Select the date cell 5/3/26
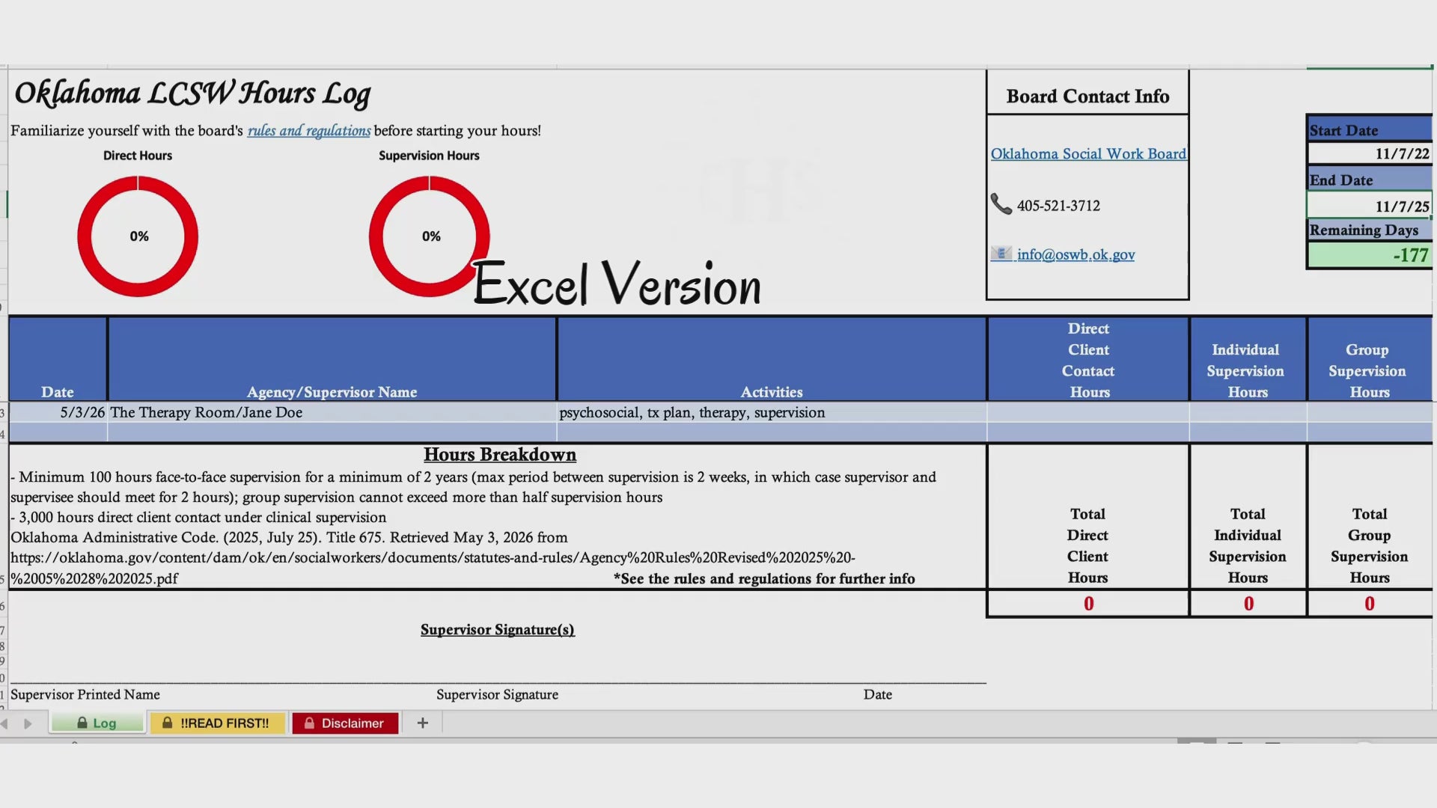This screenshot has width=1437, height=808. (x=58, y=412)
